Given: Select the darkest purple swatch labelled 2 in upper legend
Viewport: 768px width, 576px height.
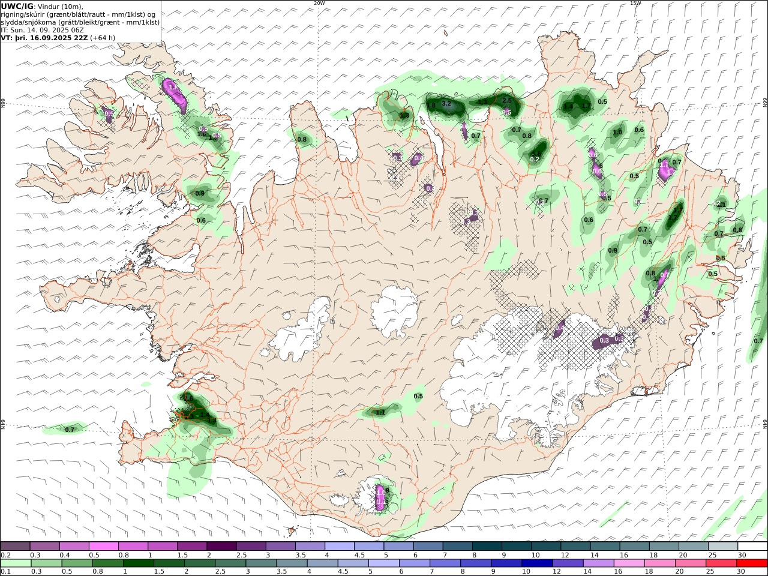Looking at the screenshot, I should (x=221, y=547).
